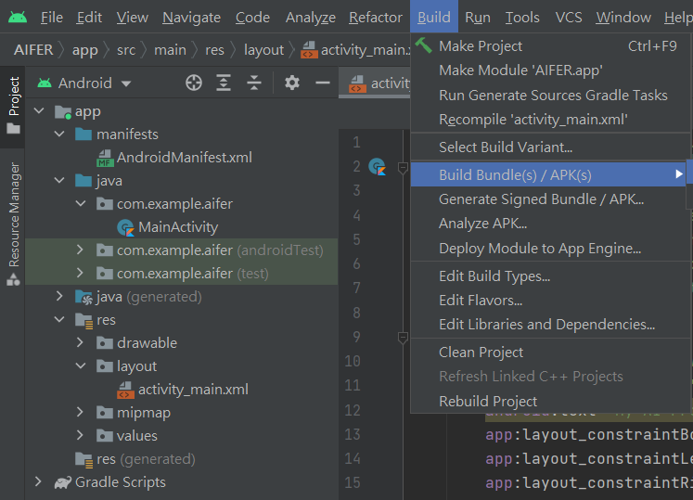Expand the mipmap folder

point(80,412)
